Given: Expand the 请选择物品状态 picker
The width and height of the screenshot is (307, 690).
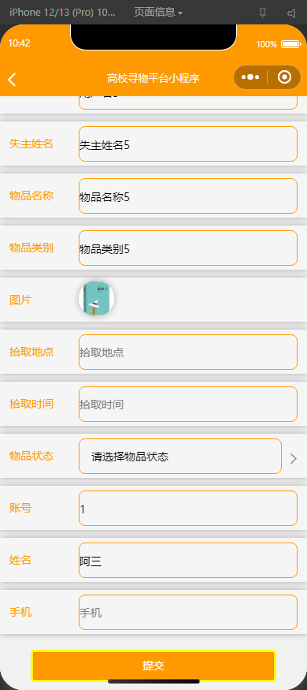Looking at the screenshot, I should tap(180, 457).
